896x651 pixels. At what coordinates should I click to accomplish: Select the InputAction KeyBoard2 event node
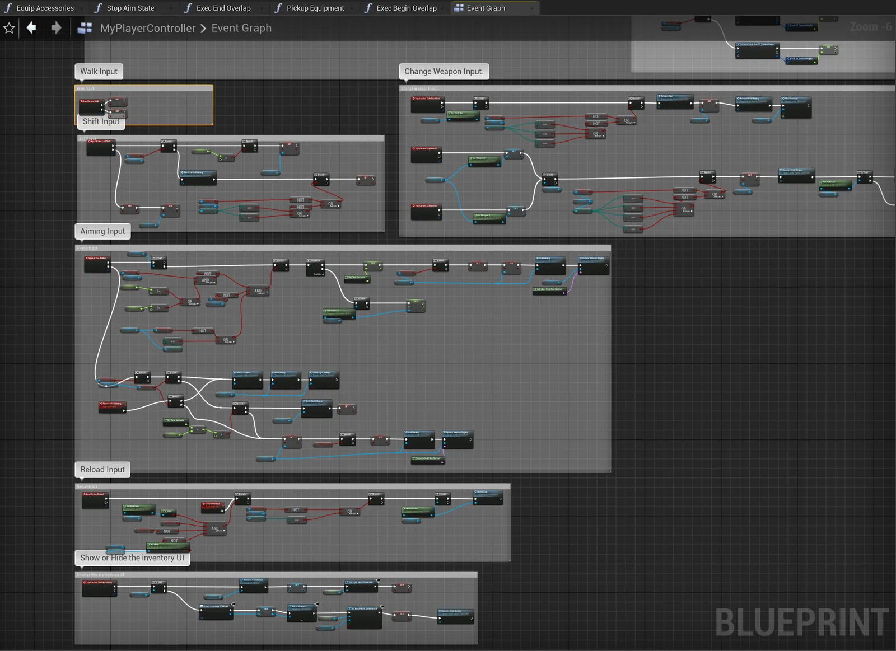pos(426,212)
